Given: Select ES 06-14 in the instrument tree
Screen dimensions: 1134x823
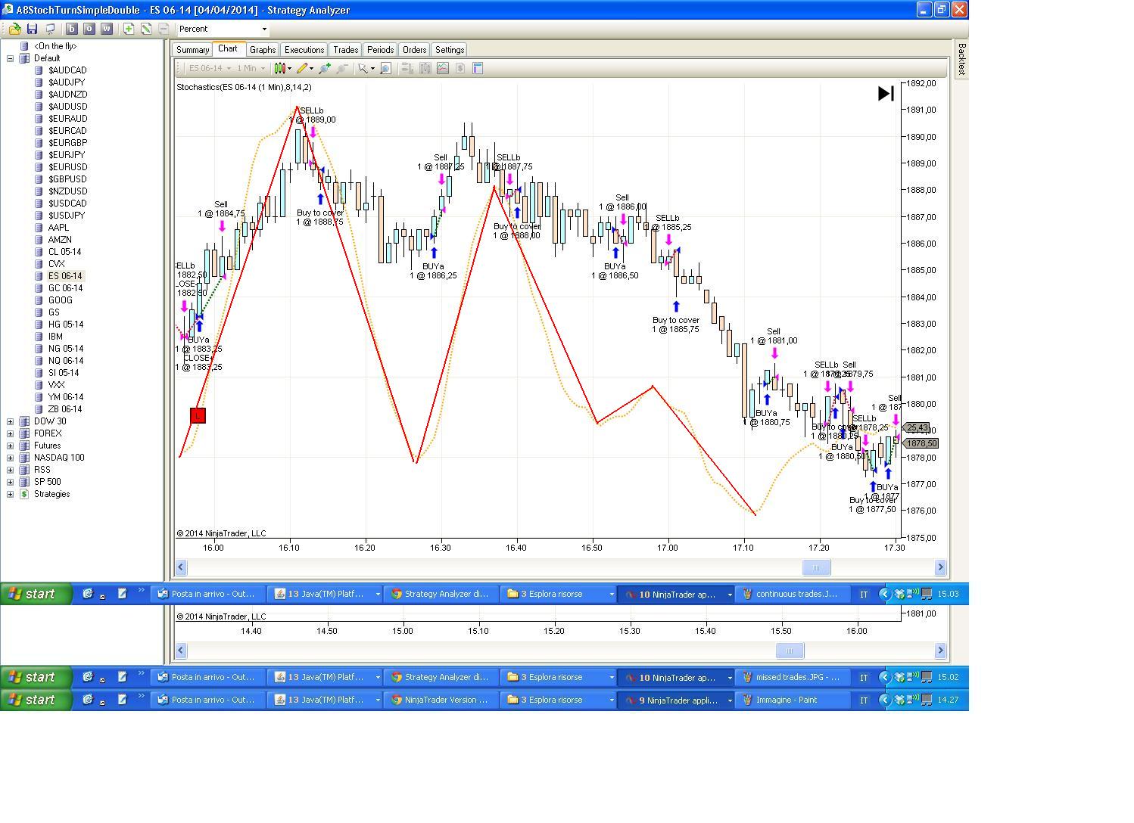Looking at the screenshot, I should point(65,276).
